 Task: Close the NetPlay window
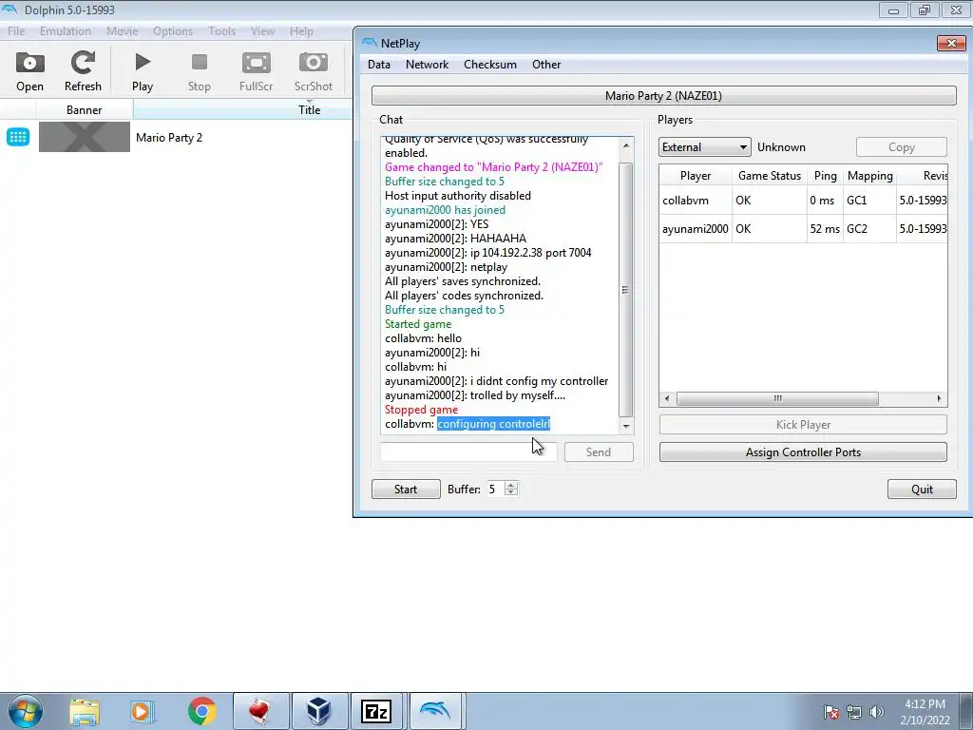pyautogui.click(x=950, y=43)
